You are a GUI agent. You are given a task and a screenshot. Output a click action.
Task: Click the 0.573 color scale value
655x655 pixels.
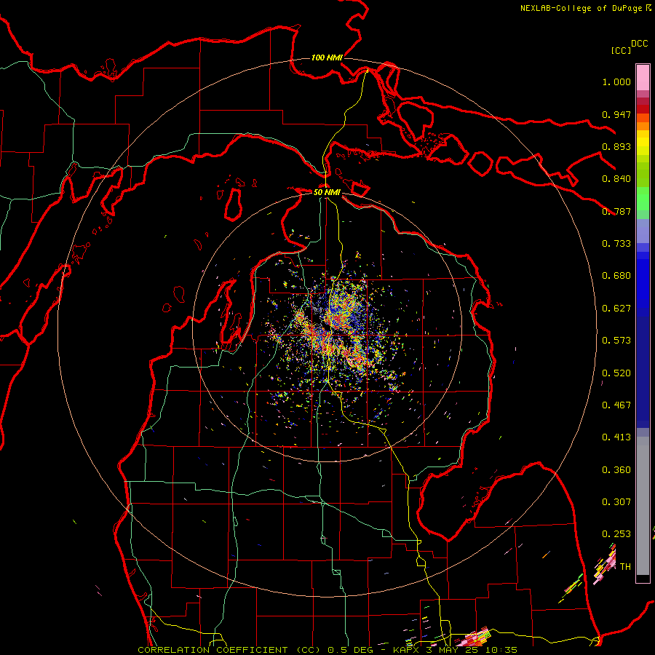(616, 341)
